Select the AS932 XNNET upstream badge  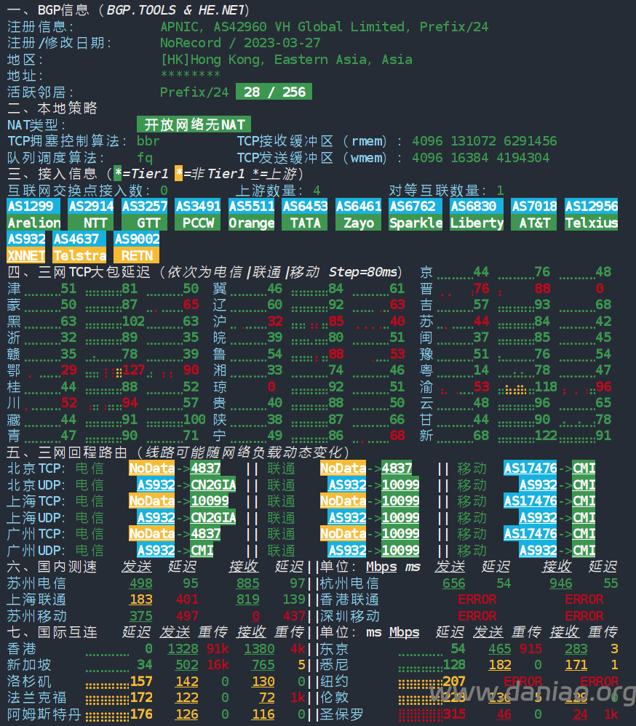tap(26, 247)
